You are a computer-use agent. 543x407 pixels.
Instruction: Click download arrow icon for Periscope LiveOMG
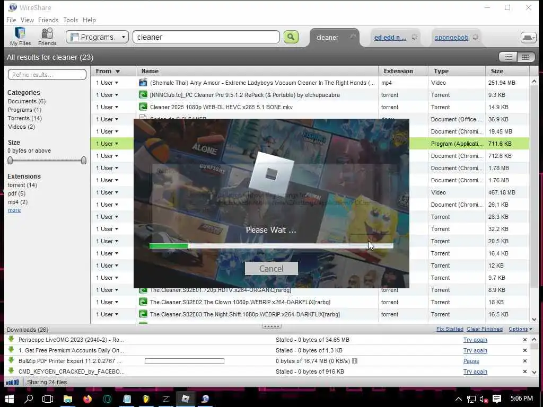coord(11,339)
